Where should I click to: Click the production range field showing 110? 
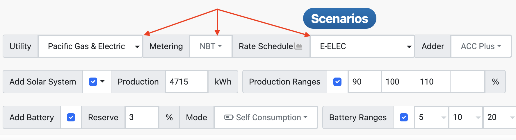433,82
